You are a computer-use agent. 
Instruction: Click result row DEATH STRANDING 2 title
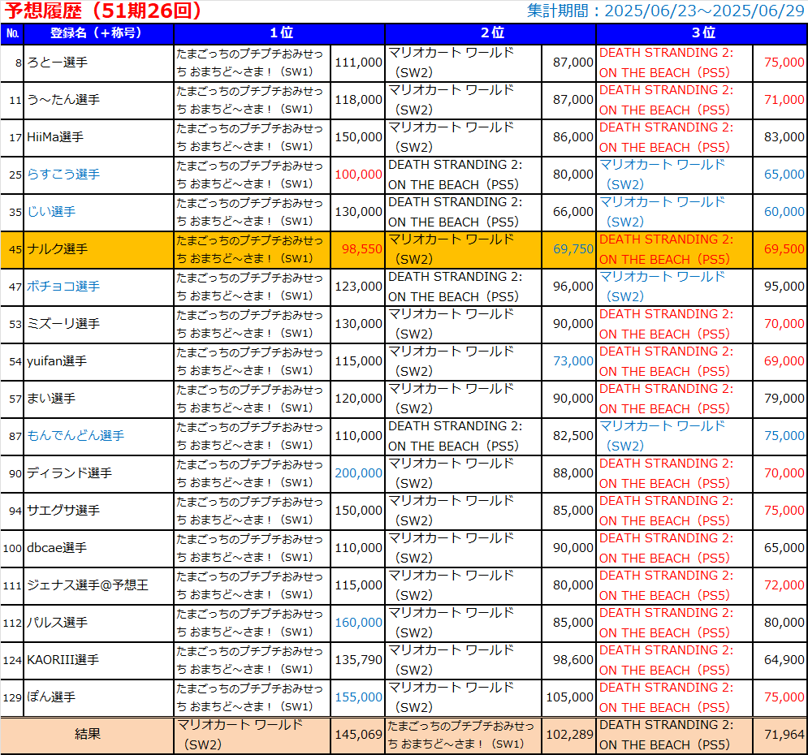(x=666, y=735)
